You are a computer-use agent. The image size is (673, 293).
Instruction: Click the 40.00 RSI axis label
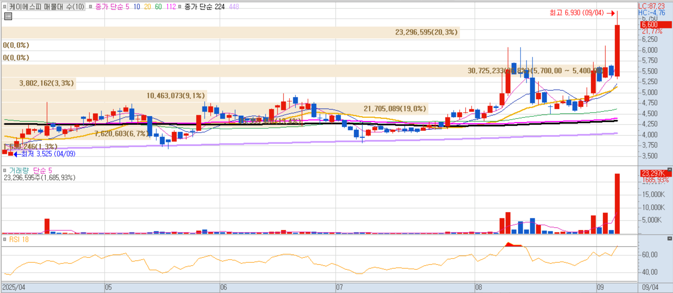pyautogui.click(x=650, y=272)
